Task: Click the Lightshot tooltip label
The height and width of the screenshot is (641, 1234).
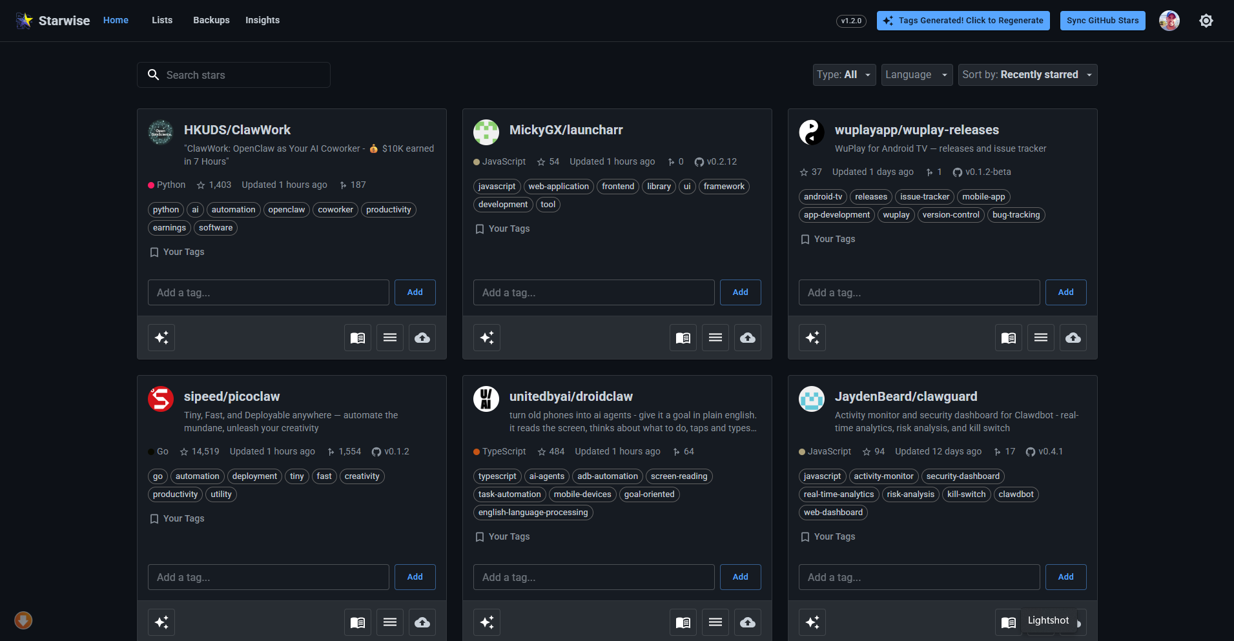Action: (1048, 620)
